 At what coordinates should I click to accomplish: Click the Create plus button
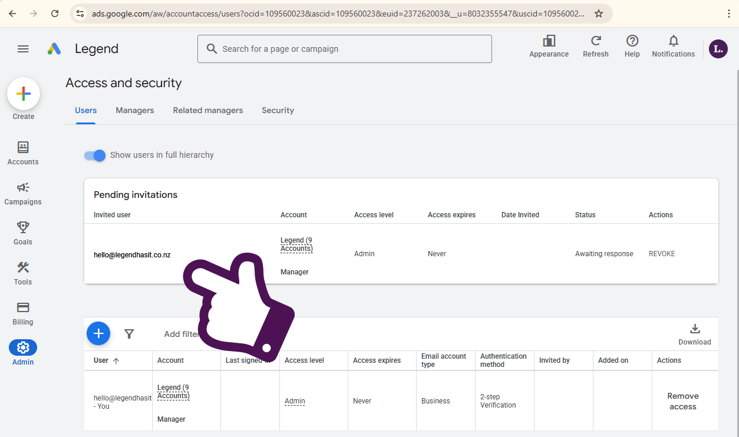[24, 94]
